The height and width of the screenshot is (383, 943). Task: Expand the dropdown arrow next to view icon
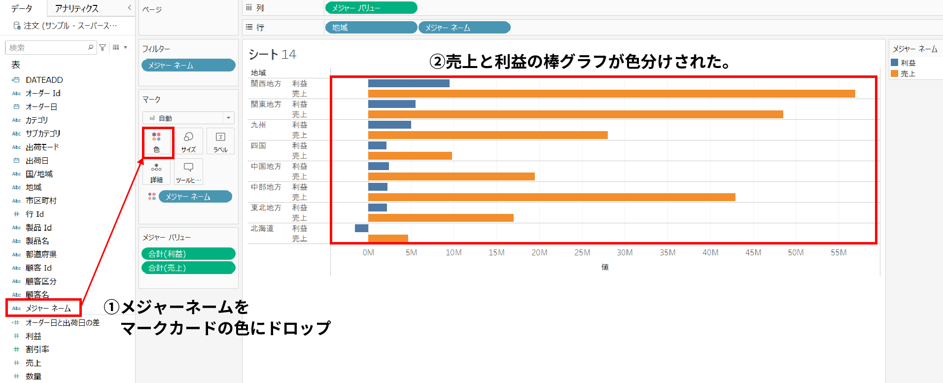126,47
